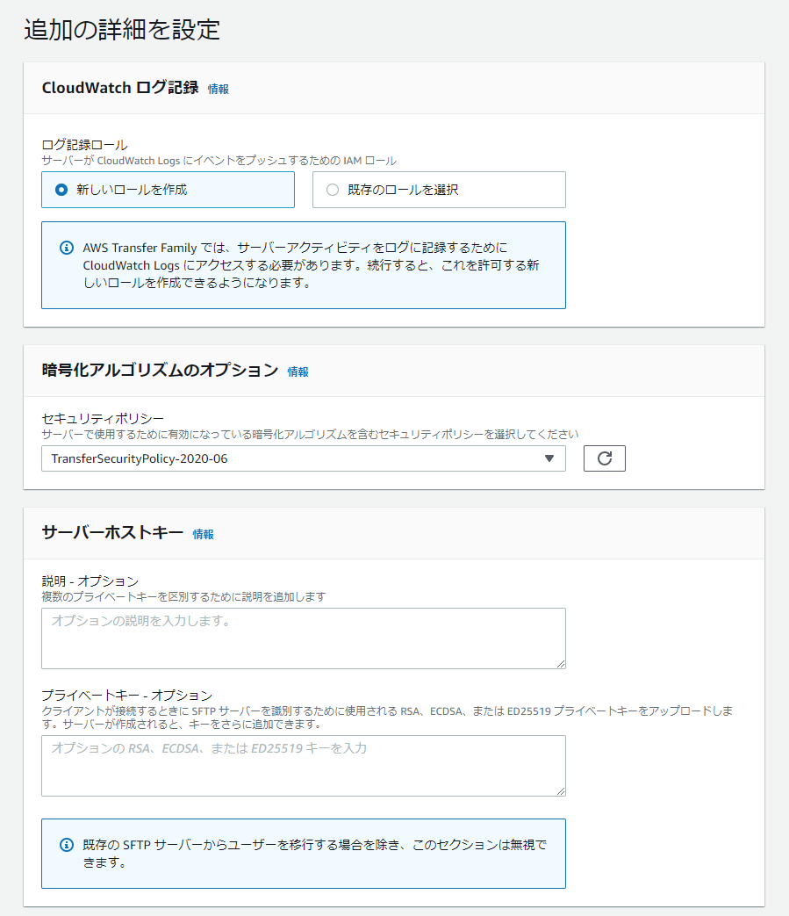Click info icon in CloudWatch Logs notice

[67, 248]
